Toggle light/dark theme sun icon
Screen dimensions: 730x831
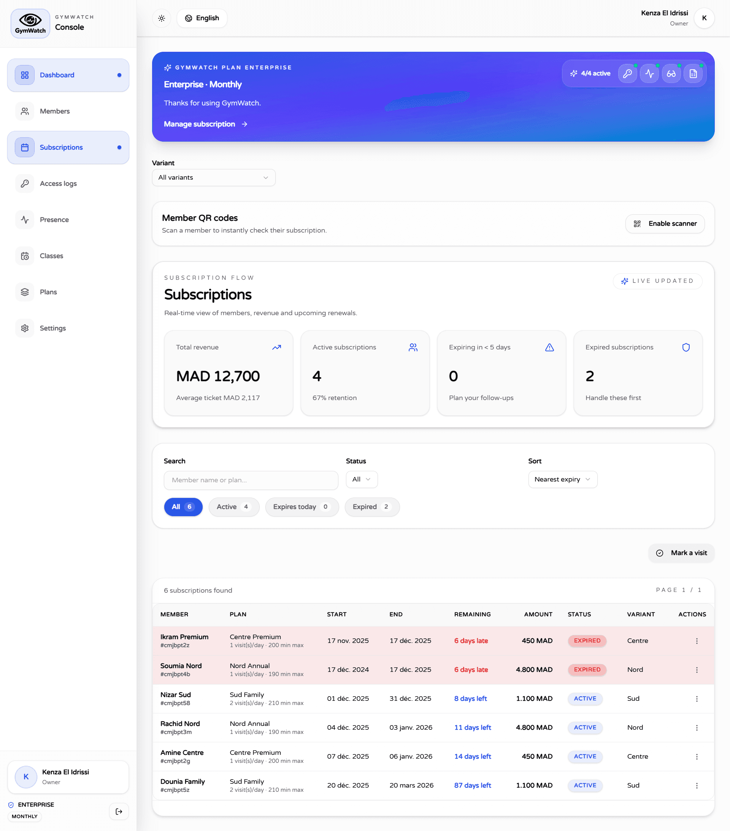pyautogui.click(x=162, y=18)
